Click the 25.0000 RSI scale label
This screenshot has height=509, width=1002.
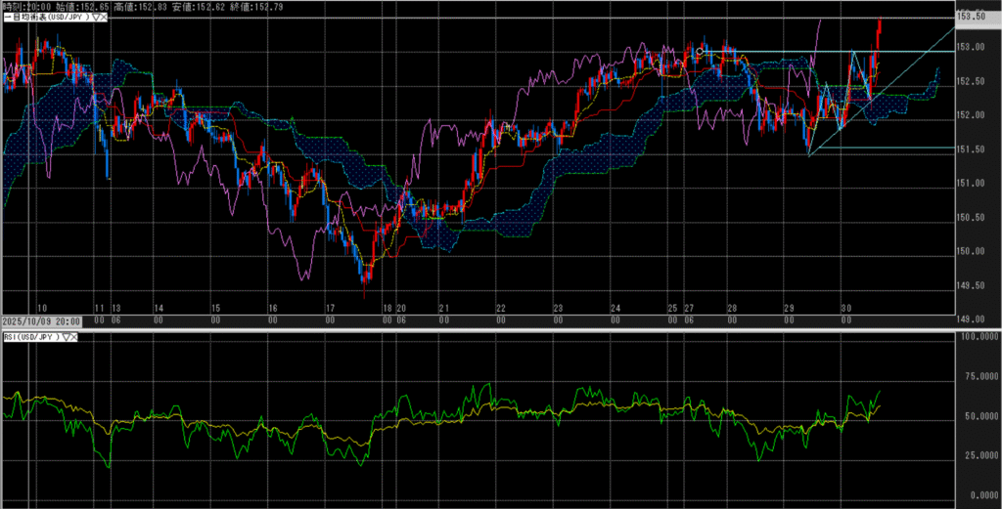coord(979,455)
